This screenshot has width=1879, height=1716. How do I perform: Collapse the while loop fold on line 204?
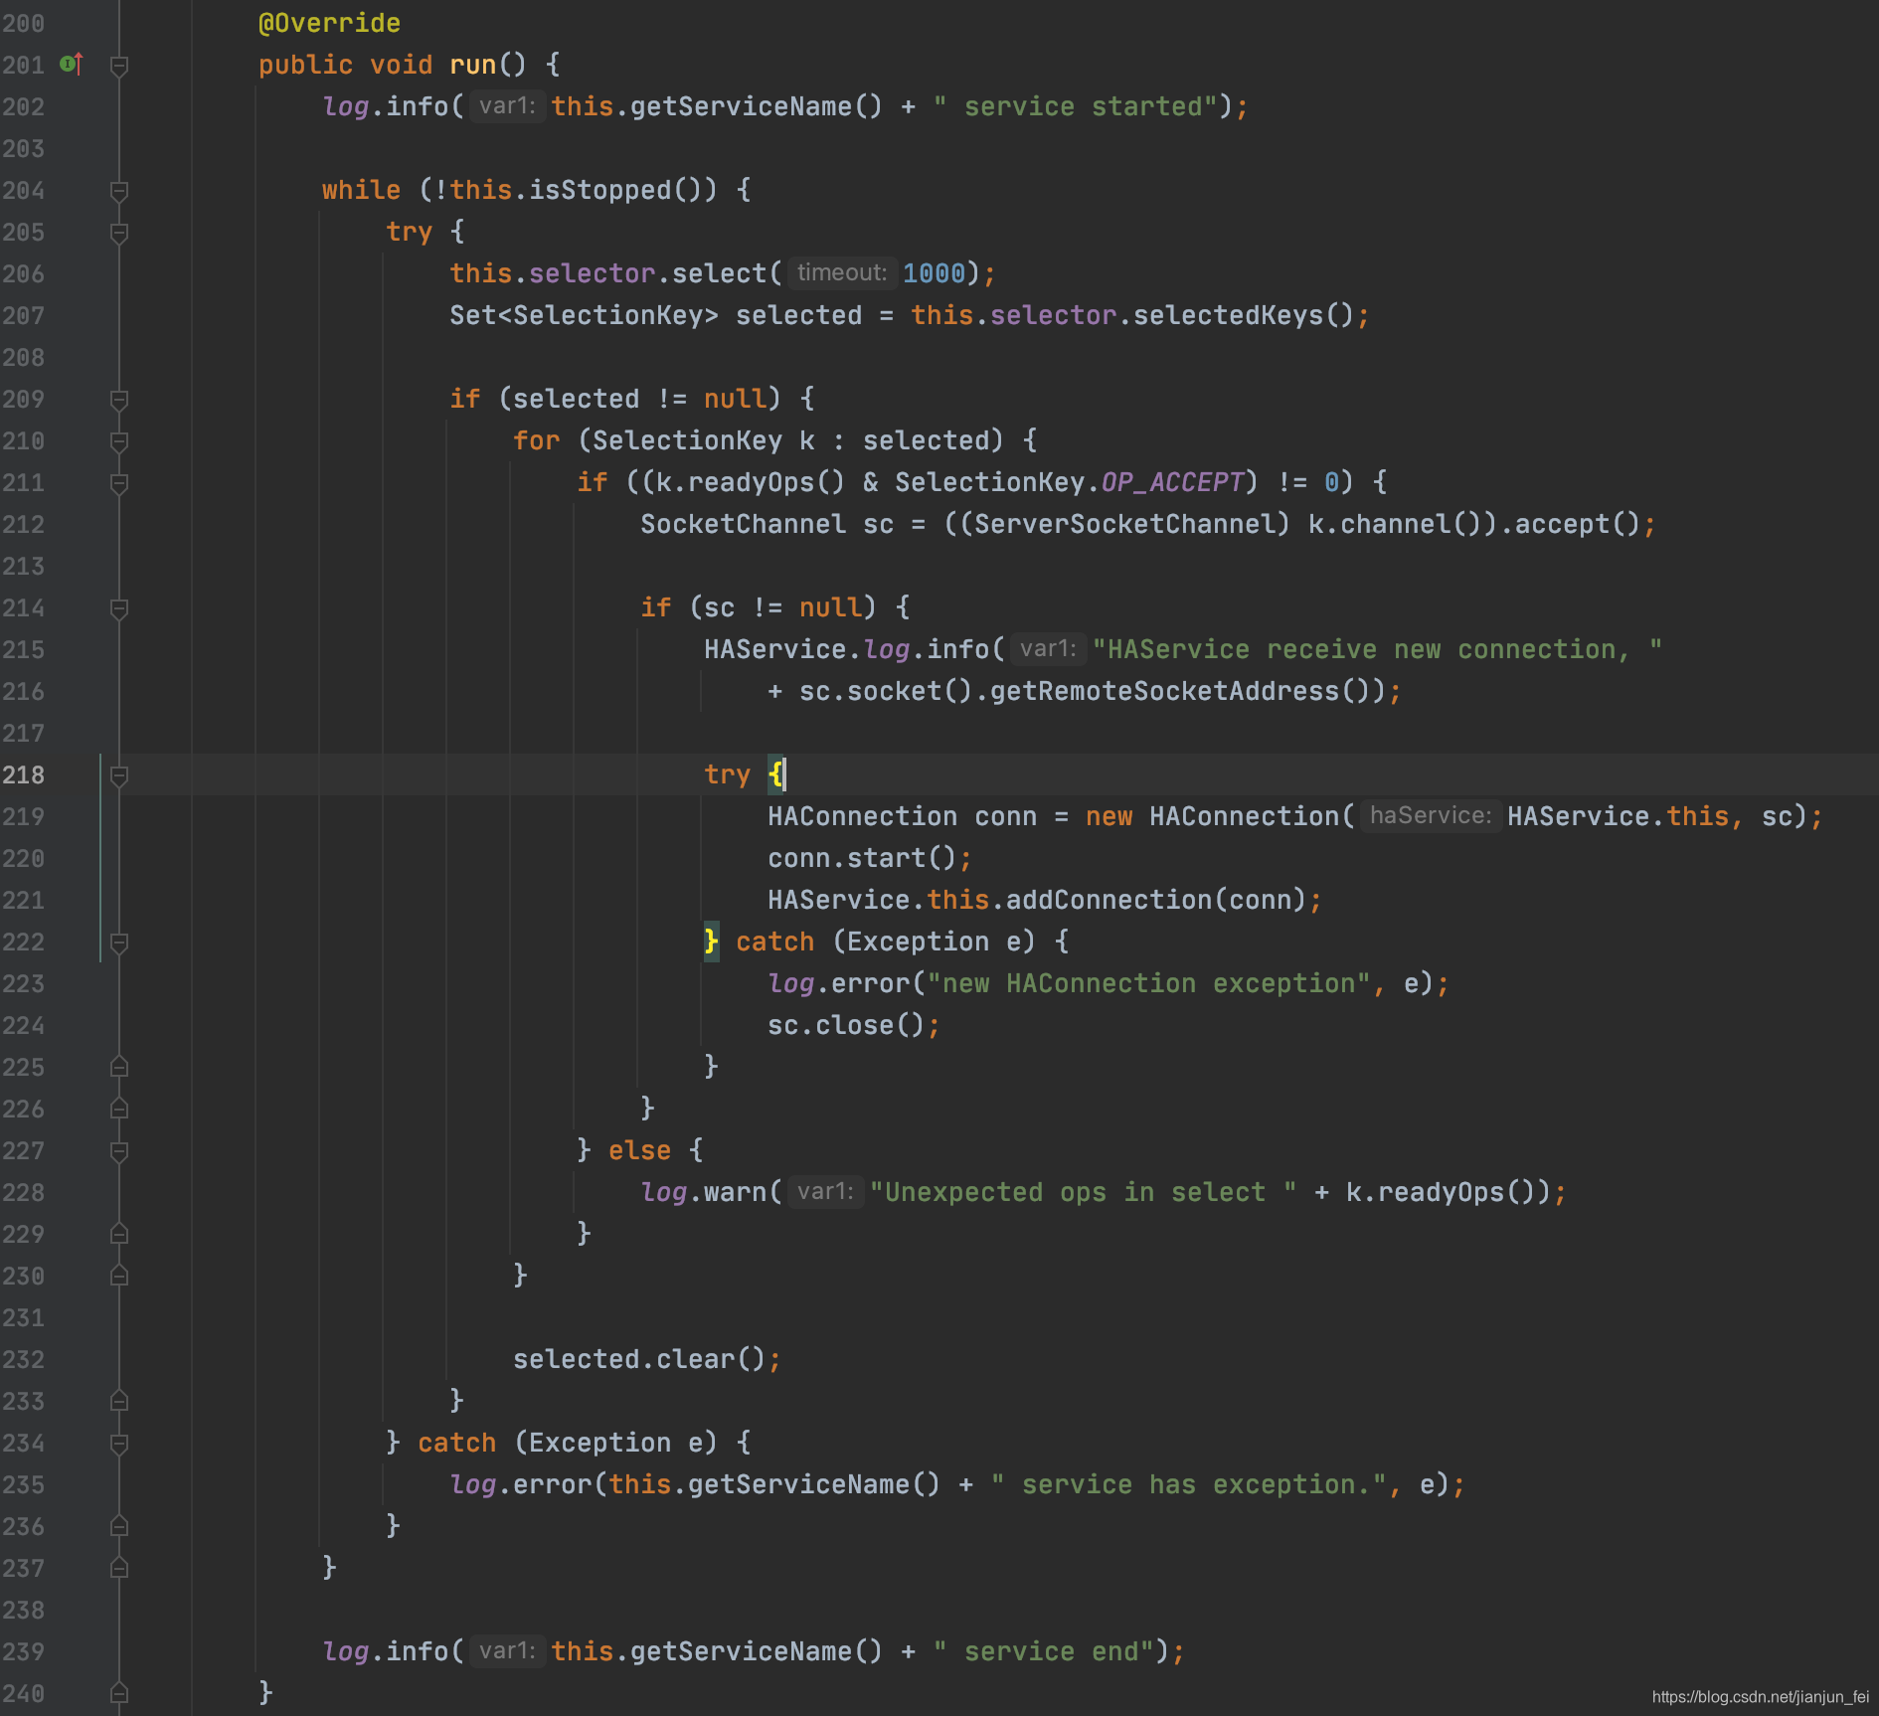point(119,191)
